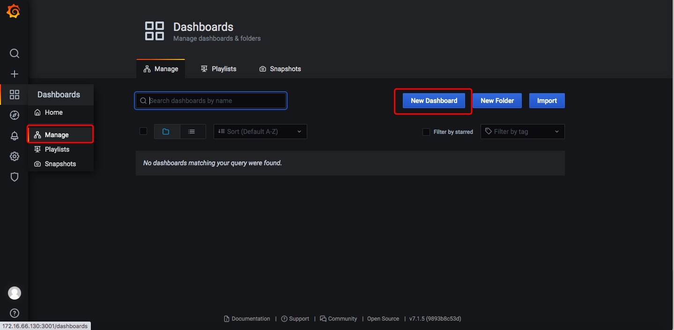Click the Grafana logo in the sidebar

14,11
